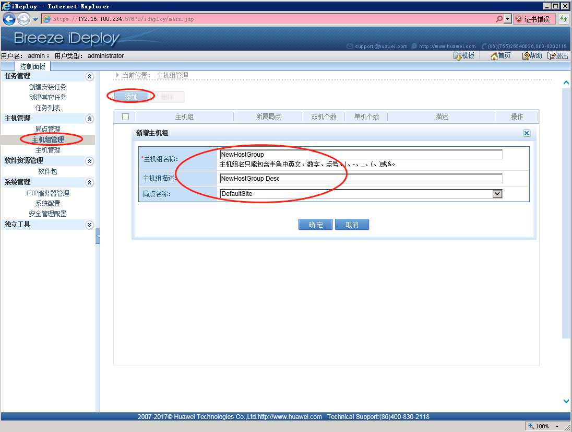
Task: Click the support@huawei.com email link
Action: click(x=381, y=46)
